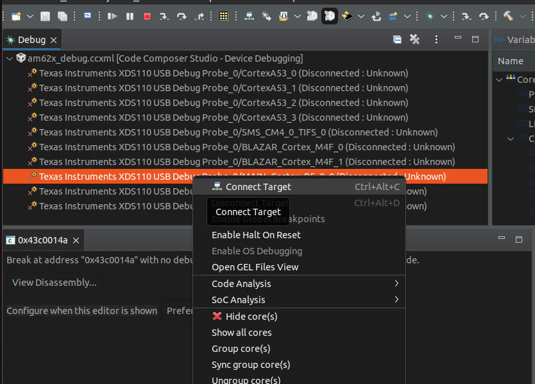This screenshot has height=384, width=535.
Task: Terminate the debug session with red stop
Action: click(x=147, y=16)
